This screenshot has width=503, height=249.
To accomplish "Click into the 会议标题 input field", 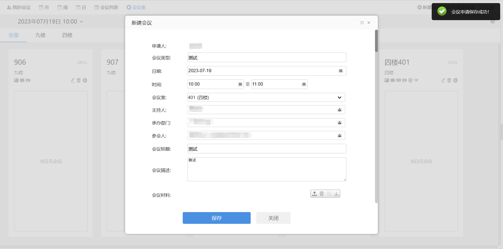I will [267, 149].
